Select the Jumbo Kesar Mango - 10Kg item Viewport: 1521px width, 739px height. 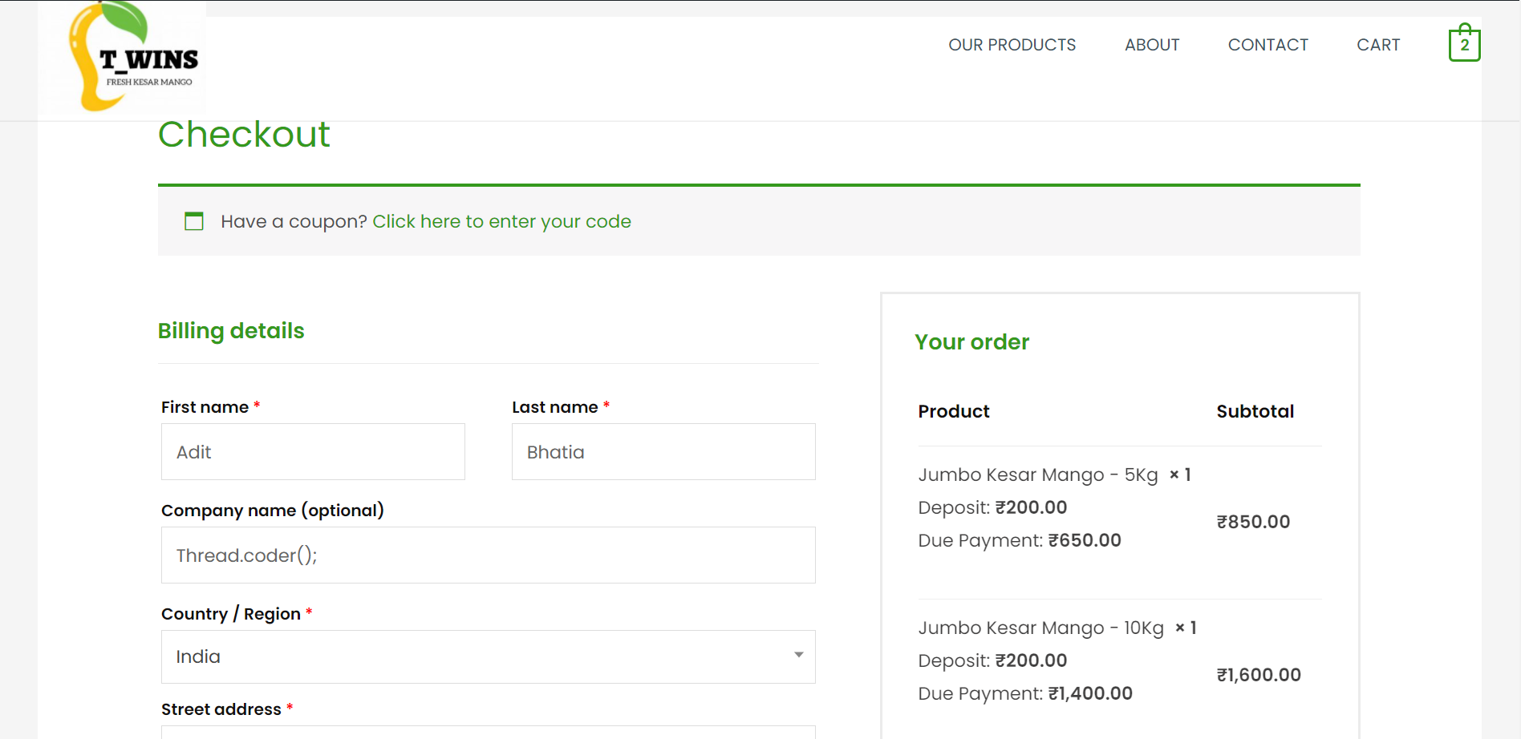coord(1040,628)
